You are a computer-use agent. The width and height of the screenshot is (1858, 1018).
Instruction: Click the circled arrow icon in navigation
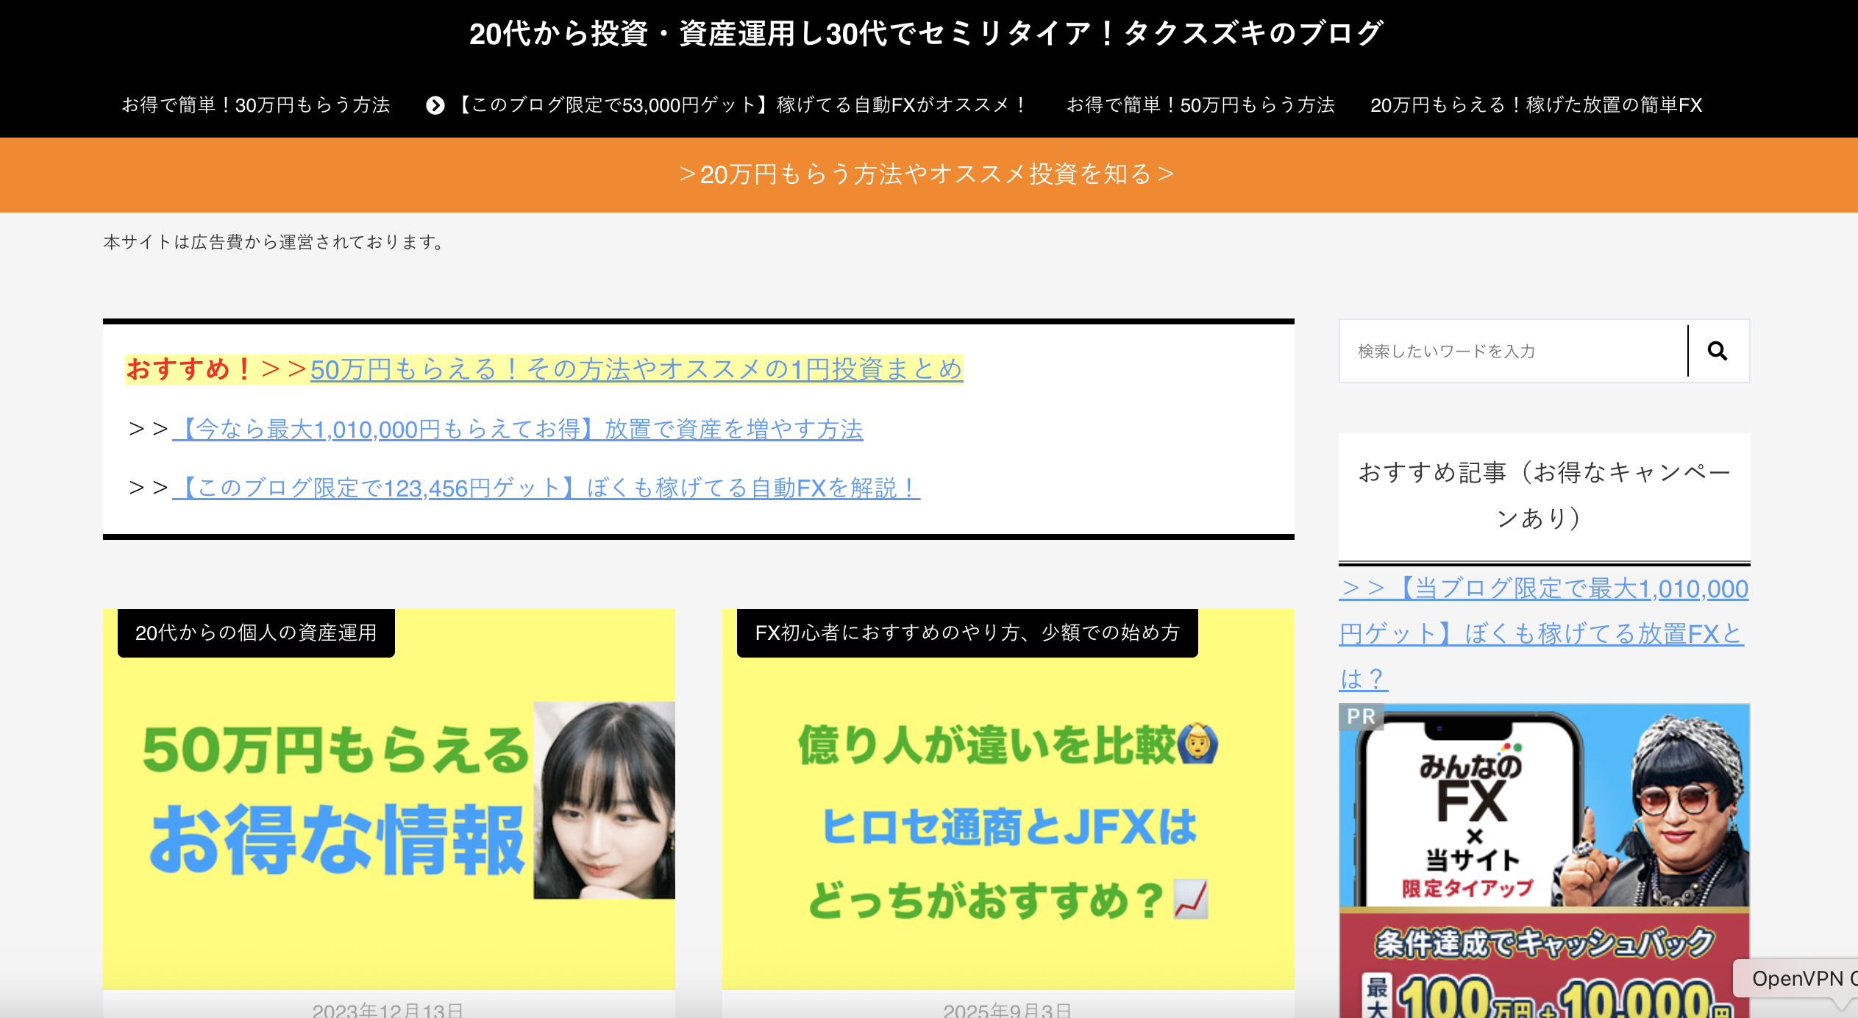tap(435, 105)
